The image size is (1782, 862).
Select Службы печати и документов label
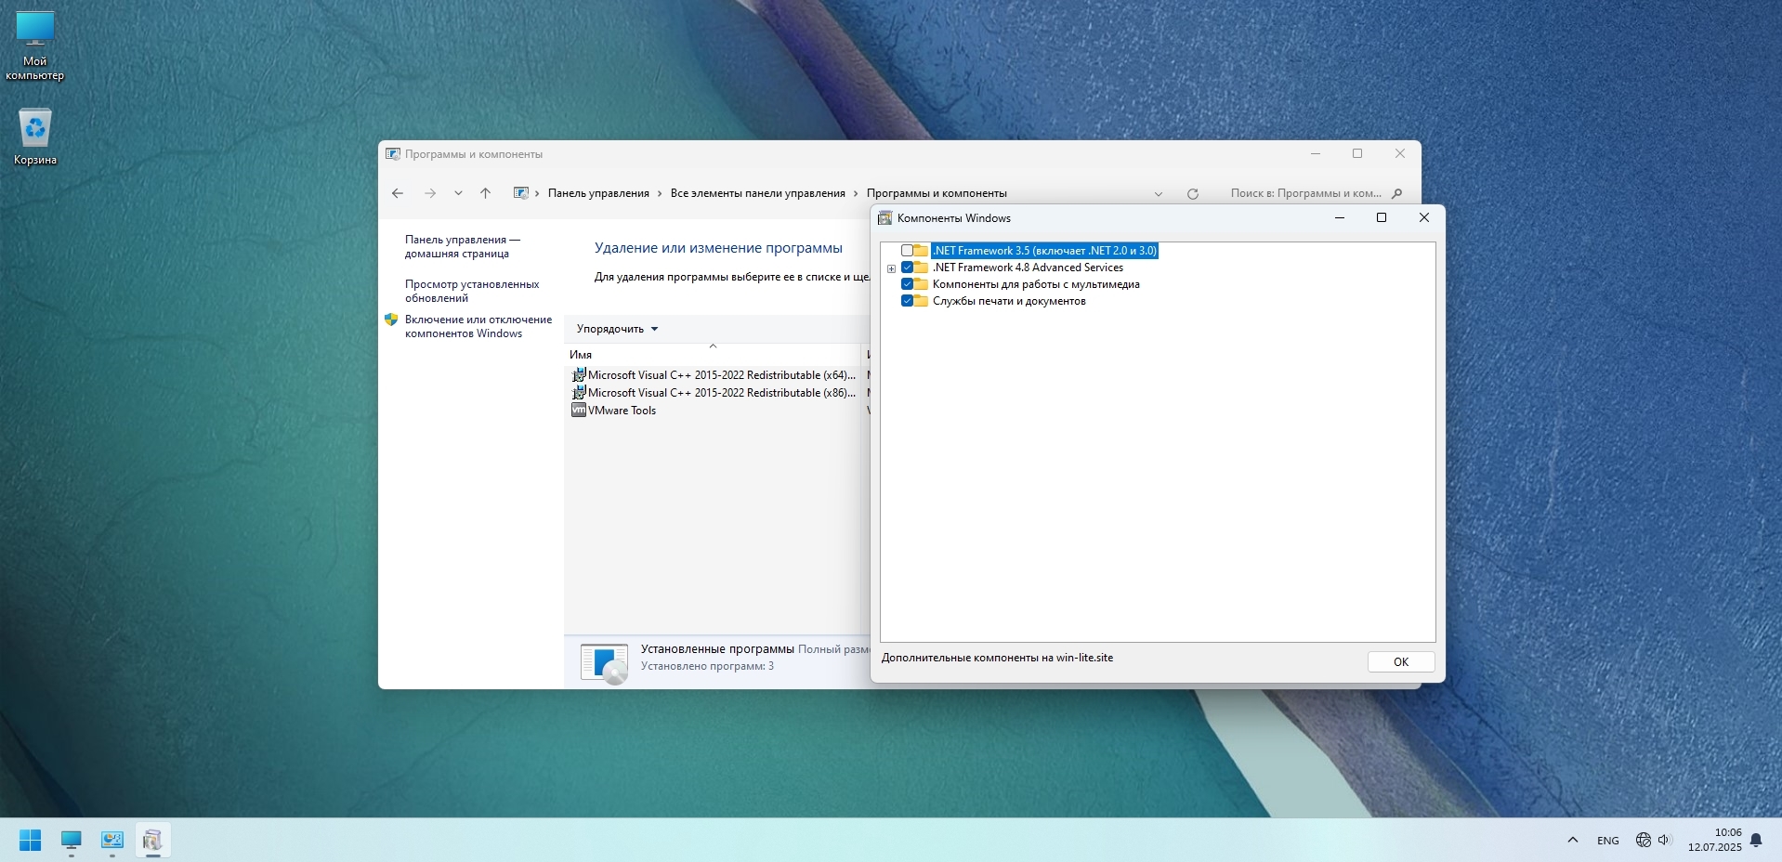(1009, 301)
